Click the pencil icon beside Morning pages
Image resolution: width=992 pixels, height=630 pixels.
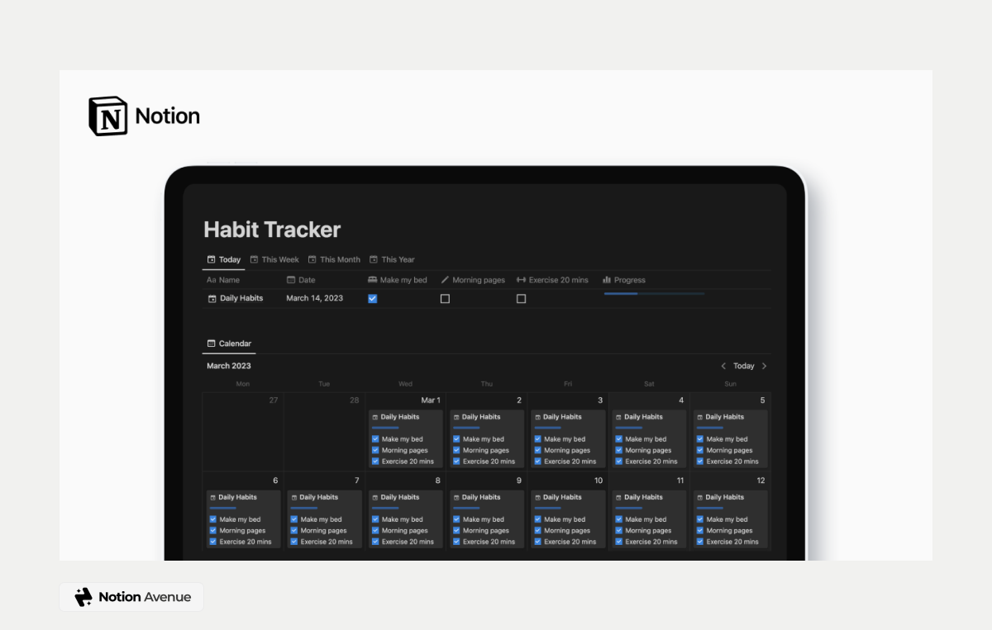tap(444, 279)
